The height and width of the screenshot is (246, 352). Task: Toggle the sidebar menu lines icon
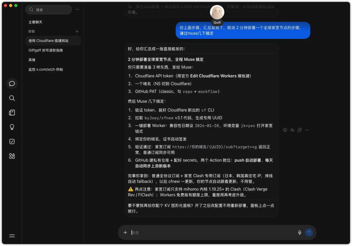tap(12, 236)
